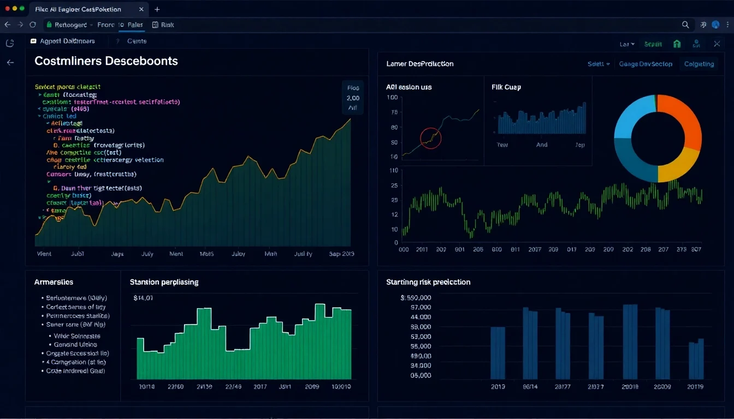Click the Lamer DesProluction panel title
Image resolution: width=734 pixels, height=419 pixels.
[420, 64]
